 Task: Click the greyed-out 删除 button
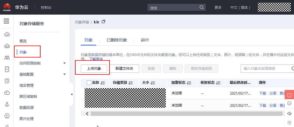(x=173, y=69)
